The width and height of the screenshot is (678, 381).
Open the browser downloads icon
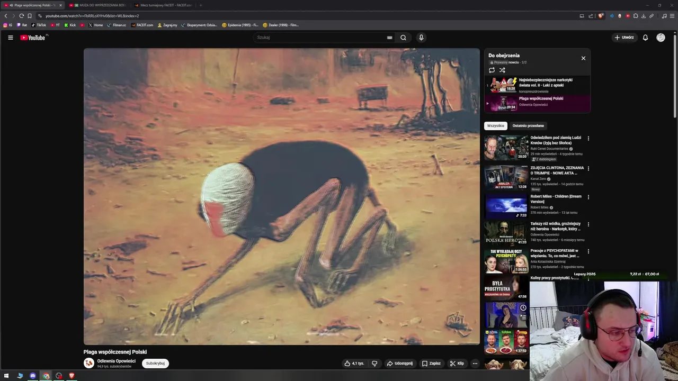[644, 16]
